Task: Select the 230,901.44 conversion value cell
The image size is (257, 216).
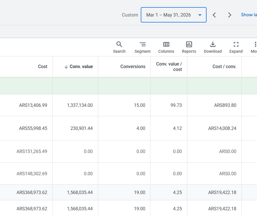Action: pyautogui.click(x=81, y=128)
